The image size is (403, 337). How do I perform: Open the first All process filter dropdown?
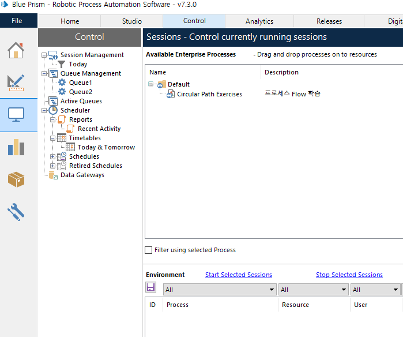[x=220, y=290]
